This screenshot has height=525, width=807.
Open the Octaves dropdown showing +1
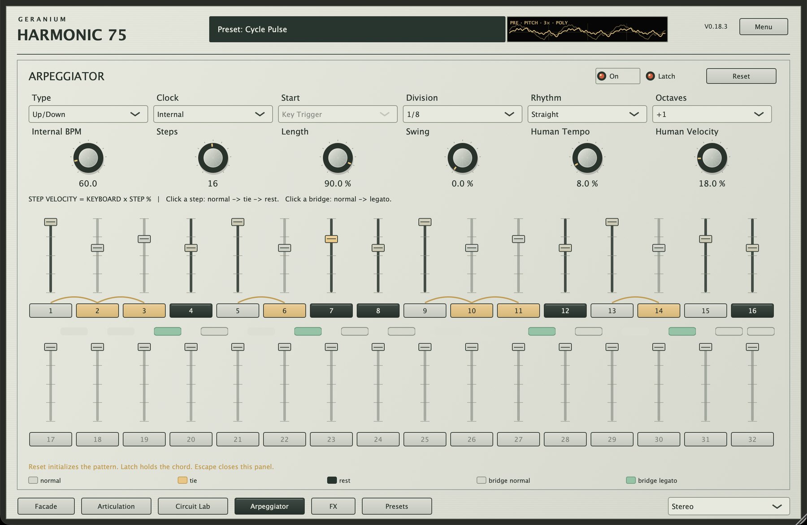[x=712, y=114]
